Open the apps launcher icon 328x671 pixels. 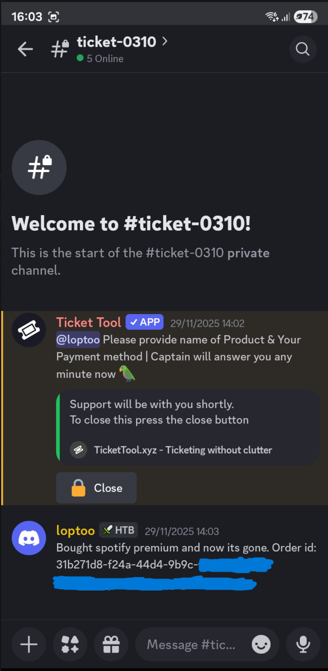[70, 644]
